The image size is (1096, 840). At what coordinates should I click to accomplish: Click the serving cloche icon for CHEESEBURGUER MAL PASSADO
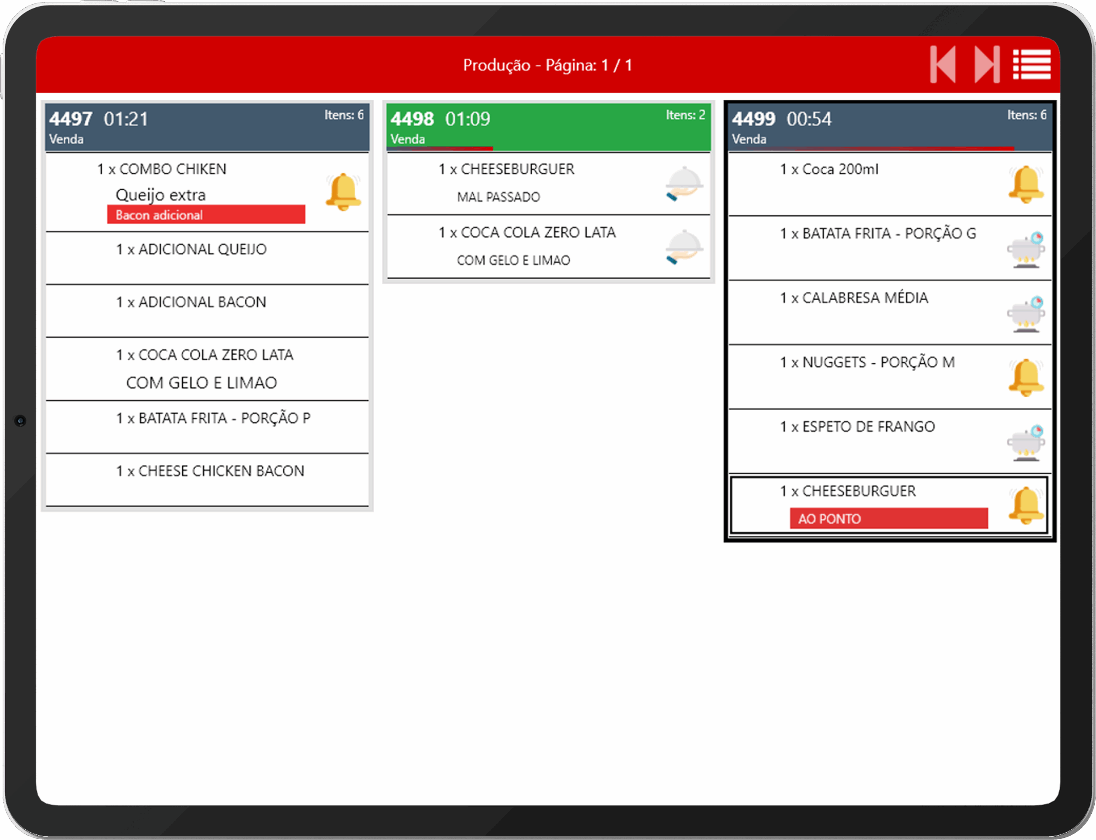[684, 184]
